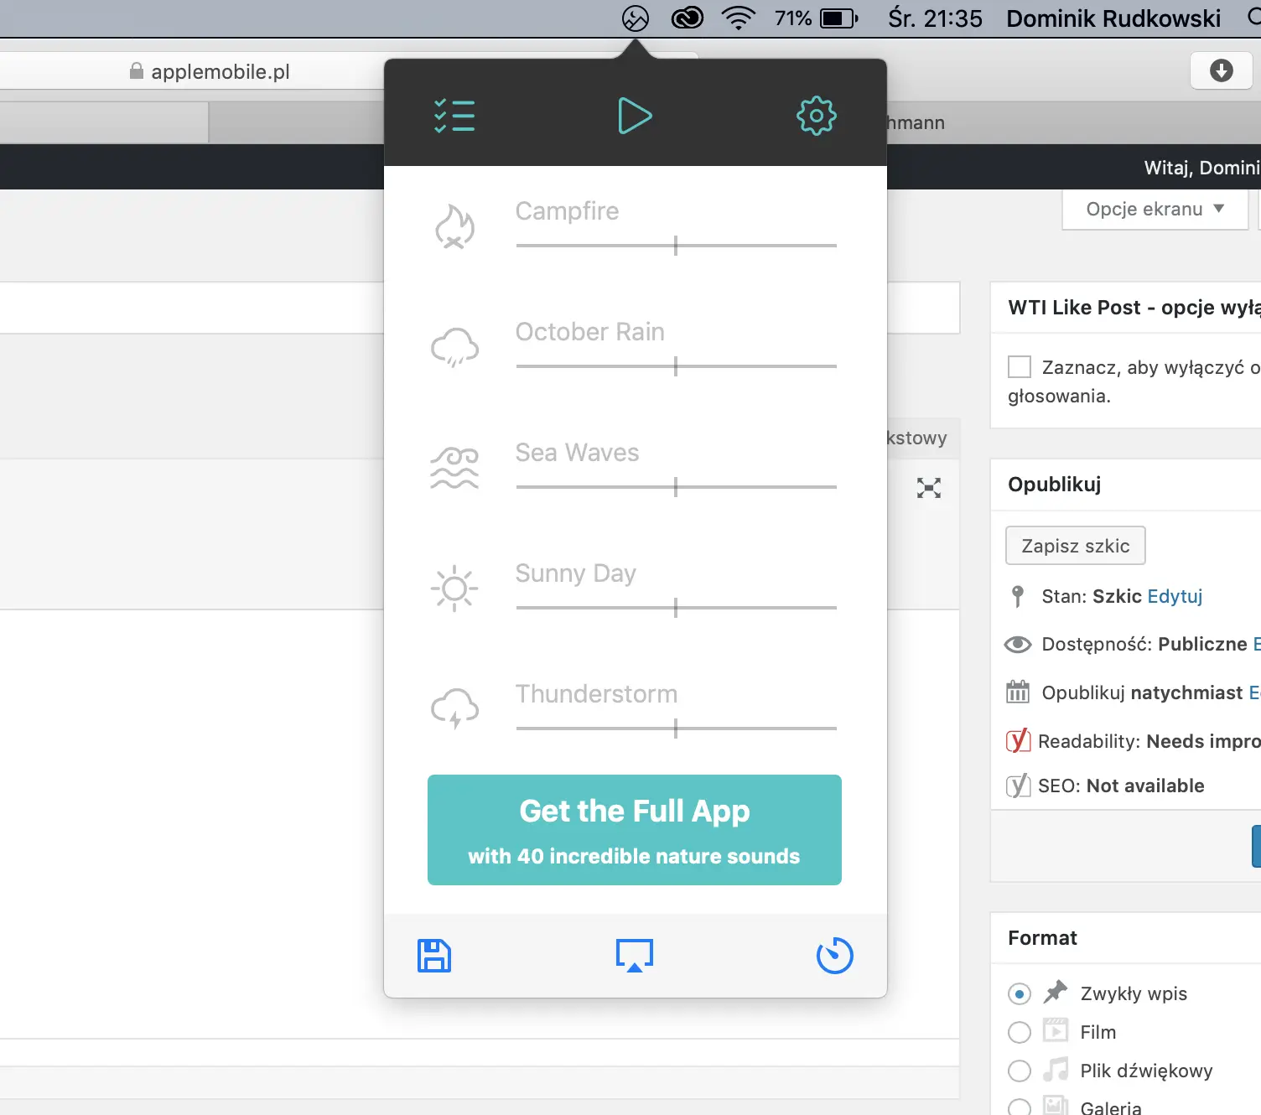1261x1115 pixels.
Task: Expand the Opcje ekranu dropdown
Action: pyautogui.click(x=1155, y=210)
